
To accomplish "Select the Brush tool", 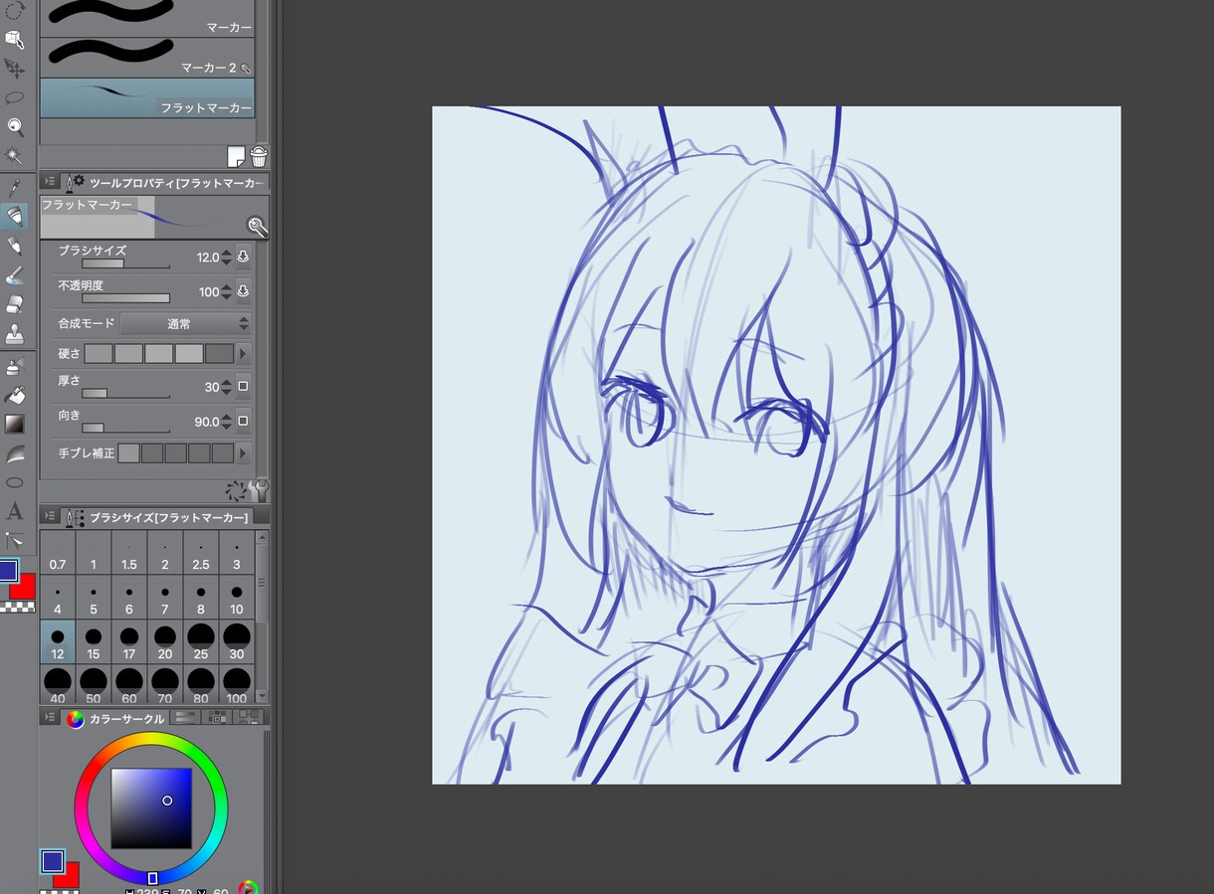I will tap(15, 274).
